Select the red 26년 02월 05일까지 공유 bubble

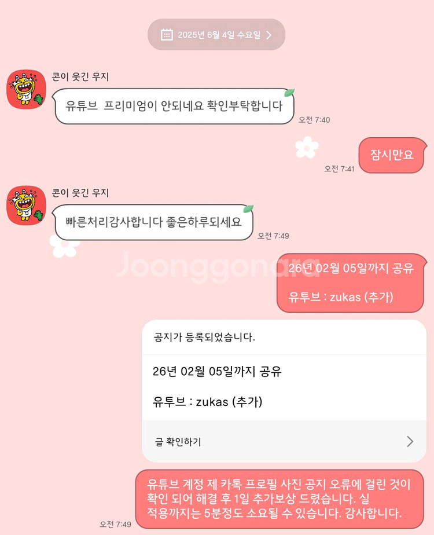351,283
